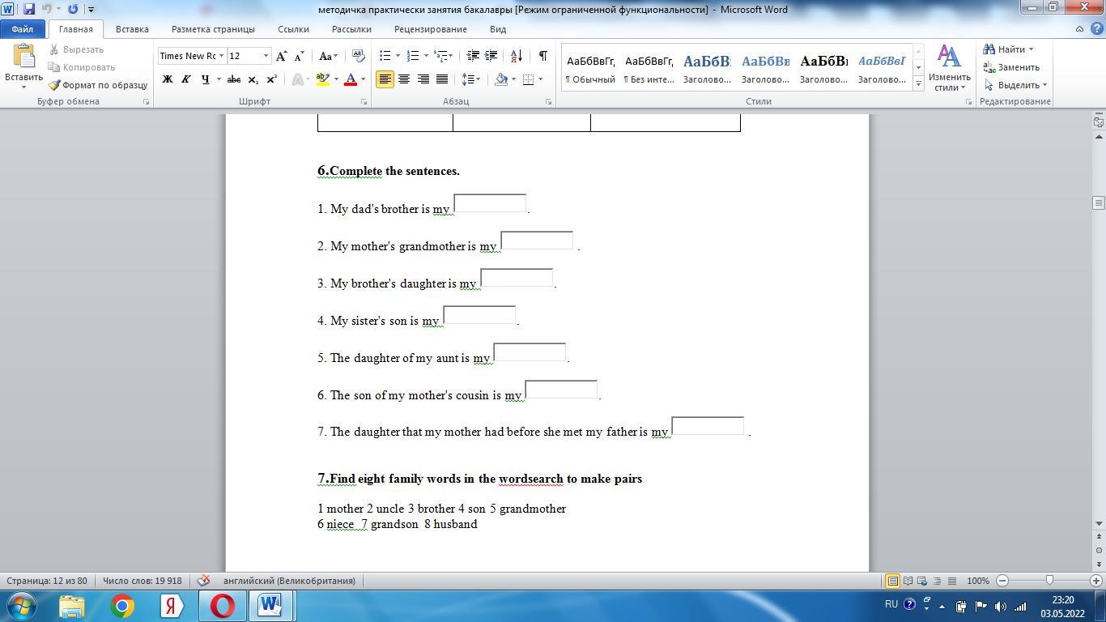Click the Windows Start button

(x=21, y=606)
